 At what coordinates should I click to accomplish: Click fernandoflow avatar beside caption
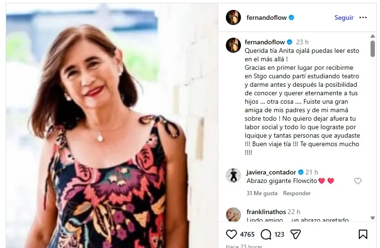233,45
